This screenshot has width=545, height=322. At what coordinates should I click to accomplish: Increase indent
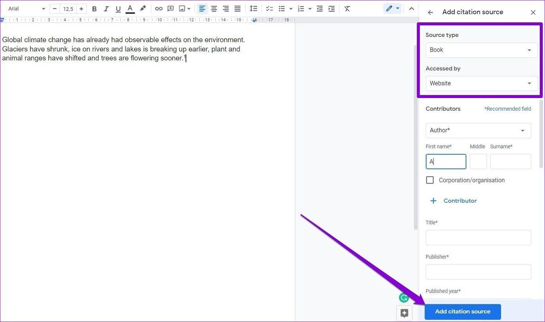click(331, 9)
